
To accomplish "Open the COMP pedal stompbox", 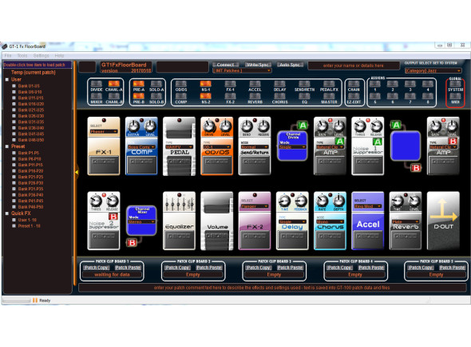I will [x=141, y=146].
